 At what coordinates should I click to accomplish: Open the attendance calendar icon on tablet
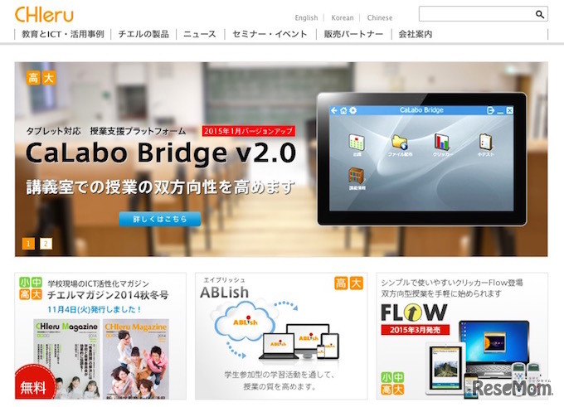[x=357, y=143]
